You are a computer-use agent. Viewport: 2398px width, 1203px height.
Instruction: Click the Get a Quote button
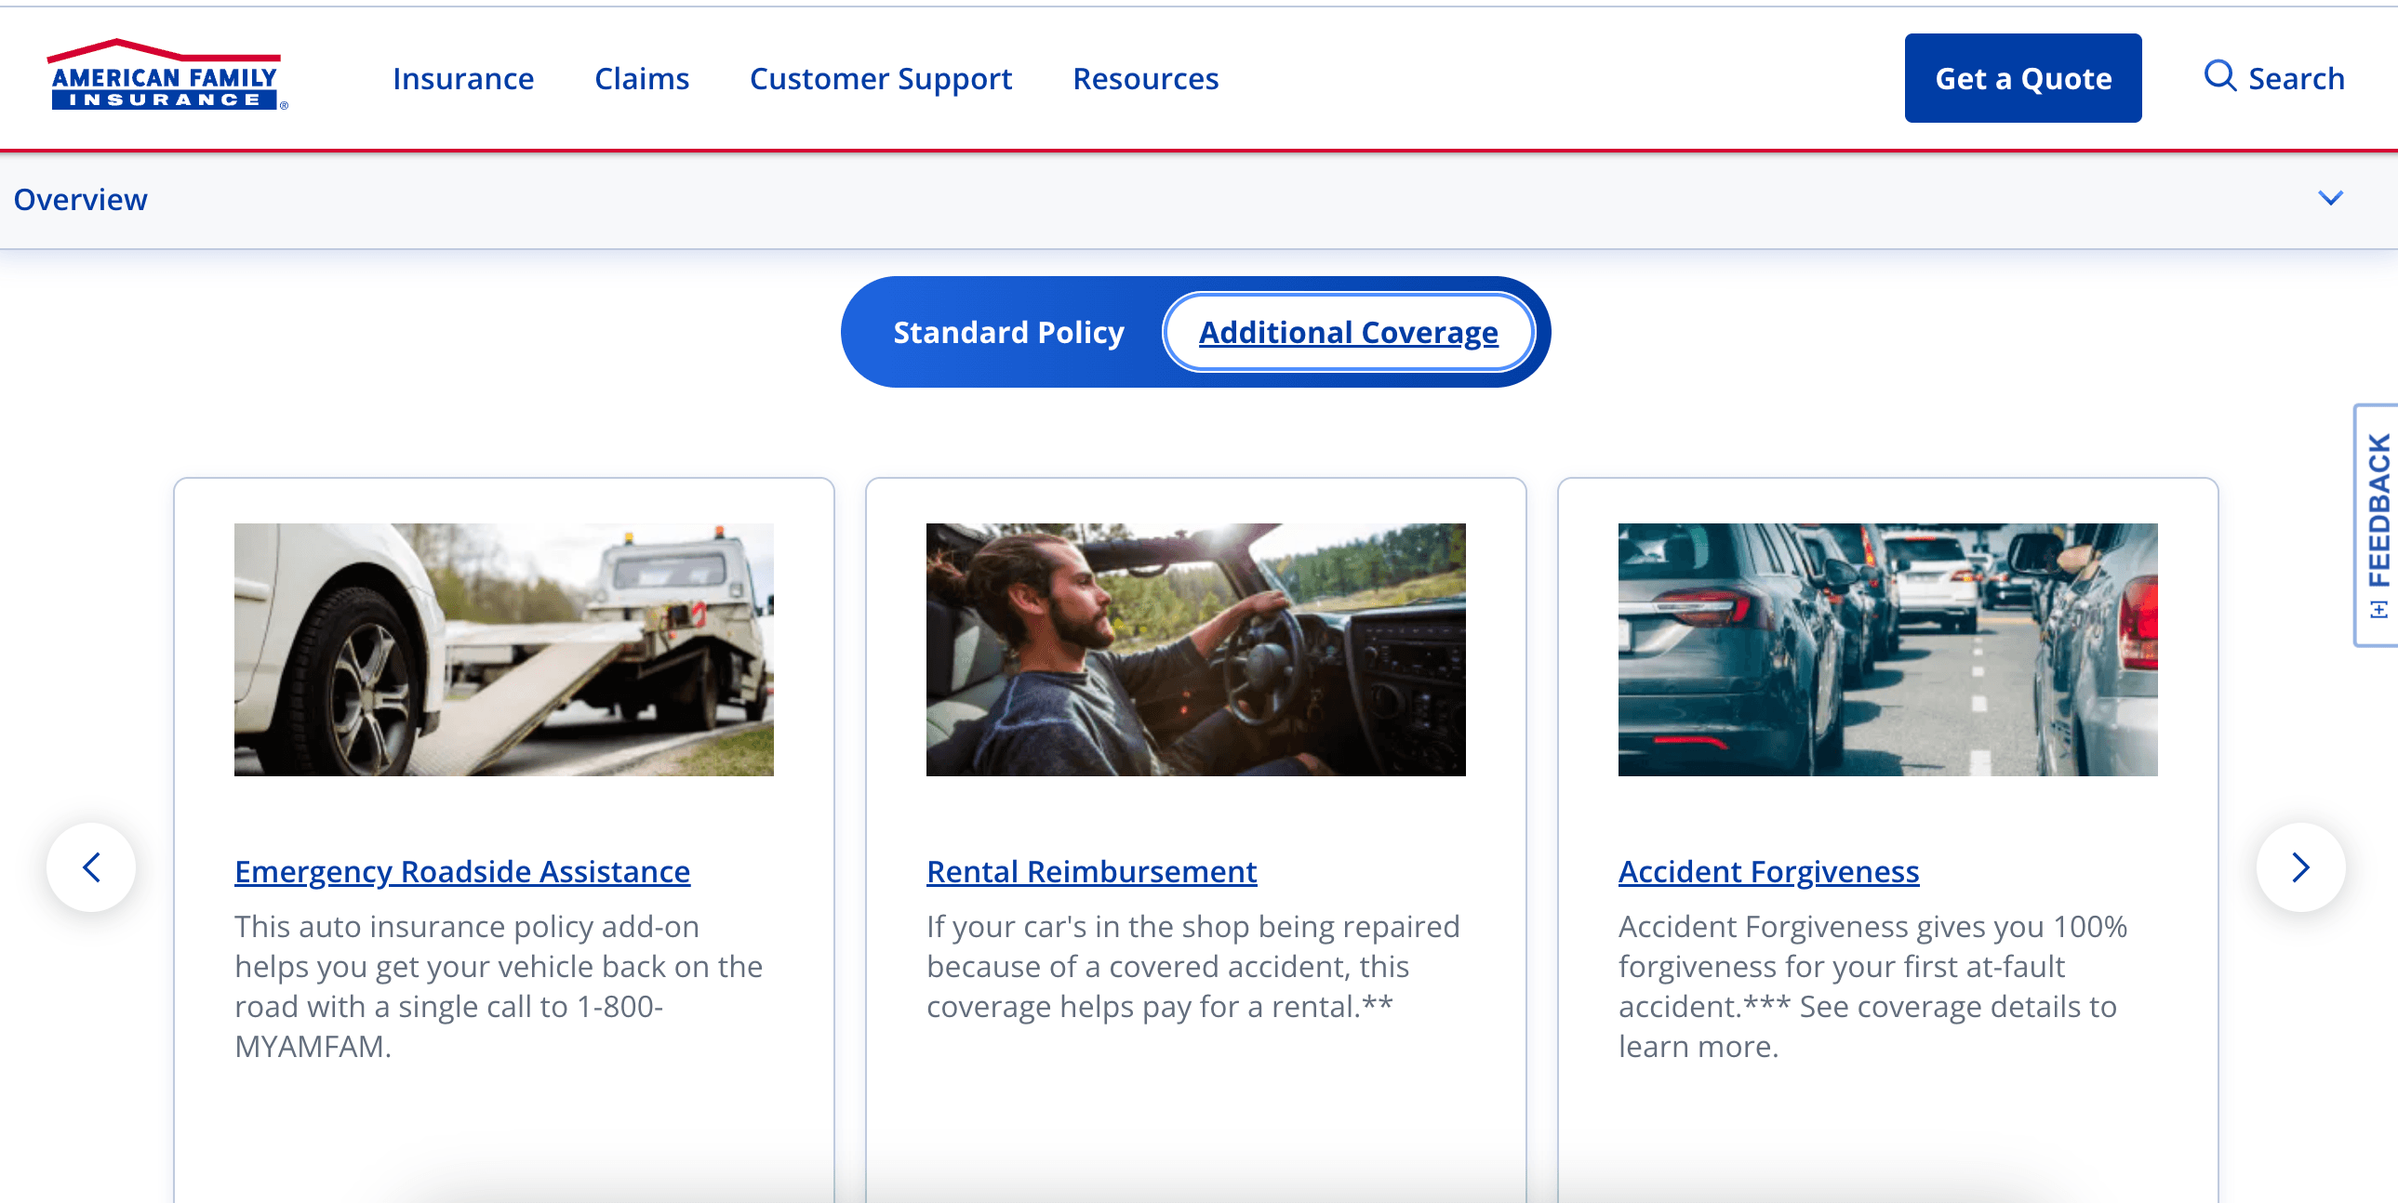tap(2022, 78)
